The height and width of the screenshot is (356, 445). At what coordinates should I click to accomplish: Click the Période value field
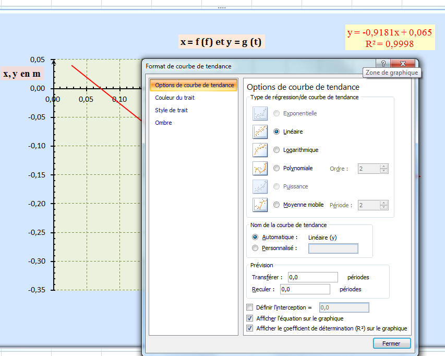[x=369, y=205]
